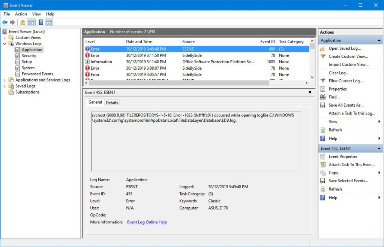Sort events by Task Category header
Screen dimensions: 384x247
pyautogui.click(x=293, y=42)
